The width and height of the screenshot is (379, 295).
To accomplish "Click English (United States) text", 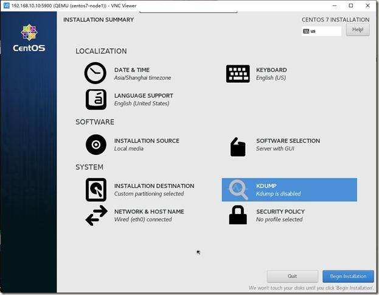I will [x=142, y=104].
